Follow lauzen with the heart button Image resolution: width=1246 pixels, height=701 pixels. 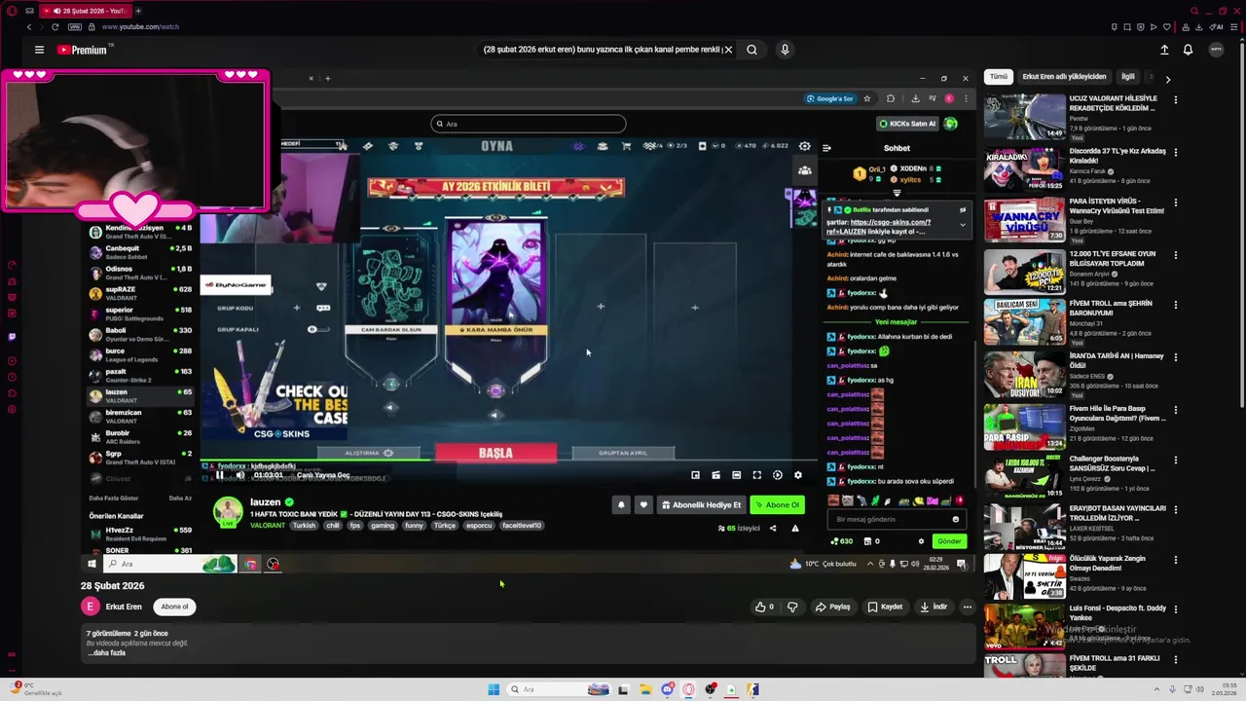642,504
